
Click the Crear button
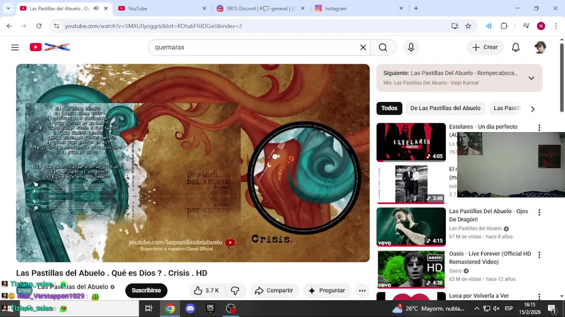coord(485,47)
